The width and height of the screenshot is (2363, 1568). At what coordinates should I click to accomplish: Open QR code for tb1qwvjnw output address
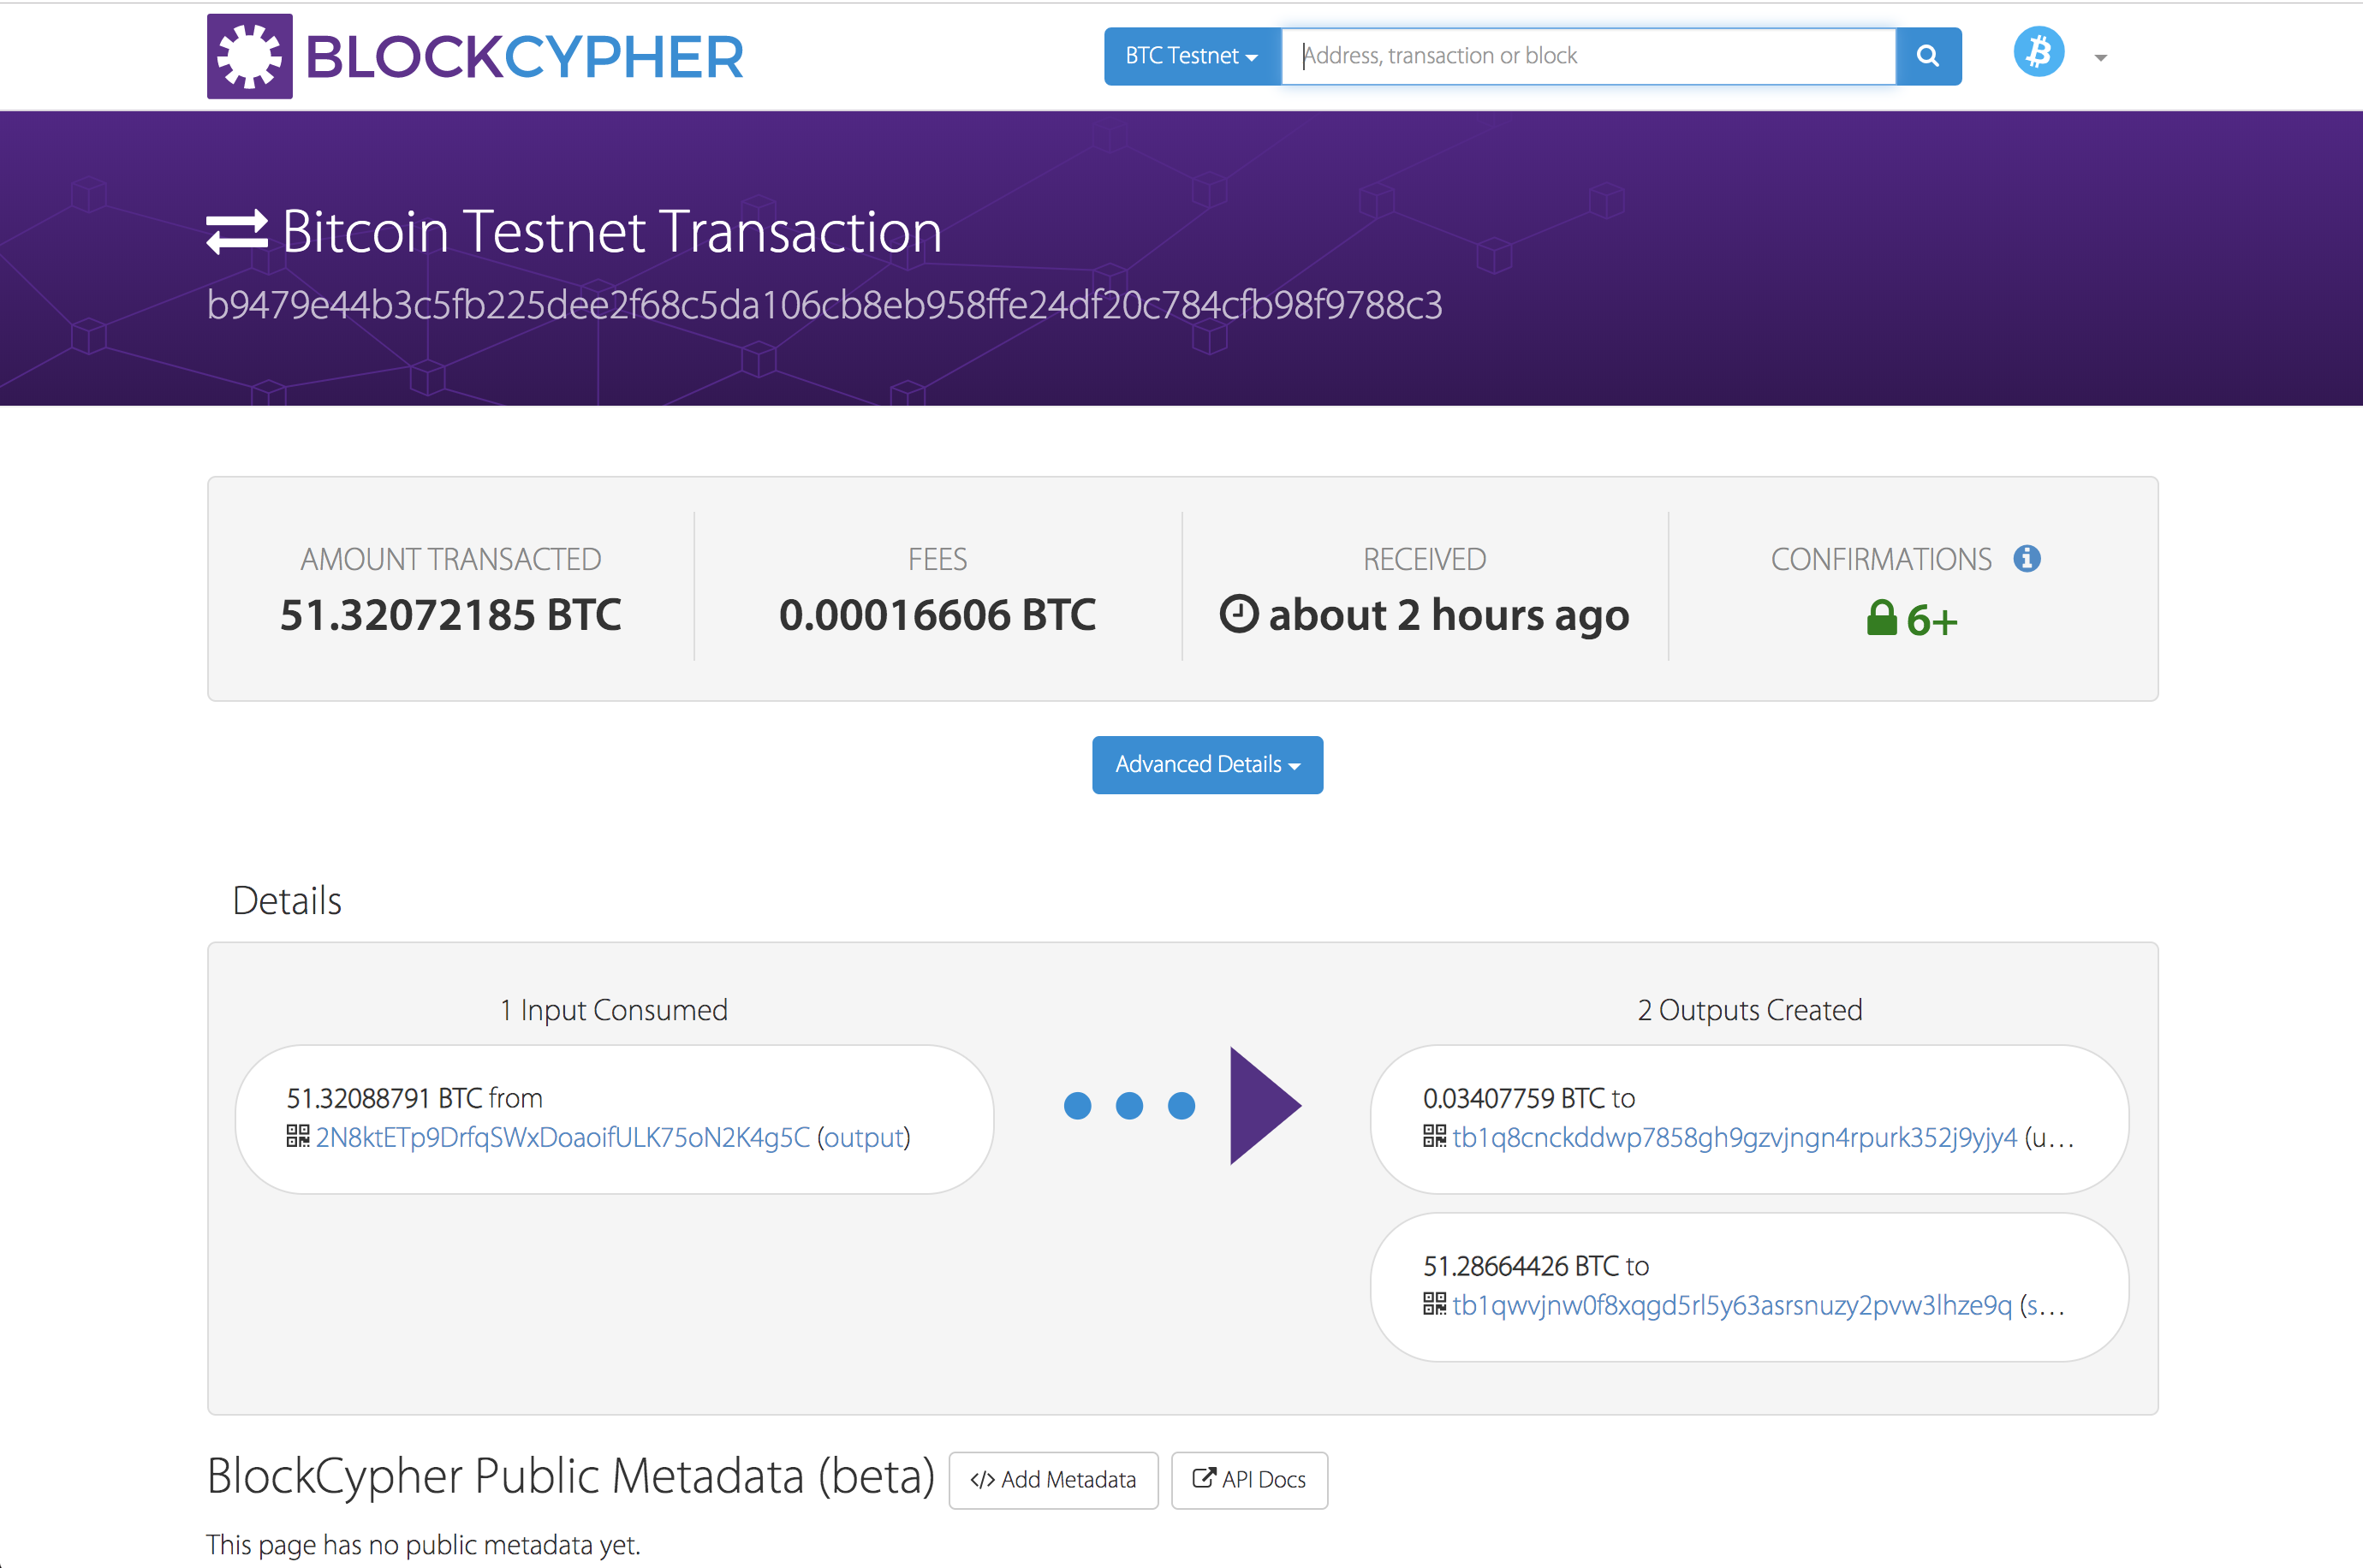[1434, 1304]
